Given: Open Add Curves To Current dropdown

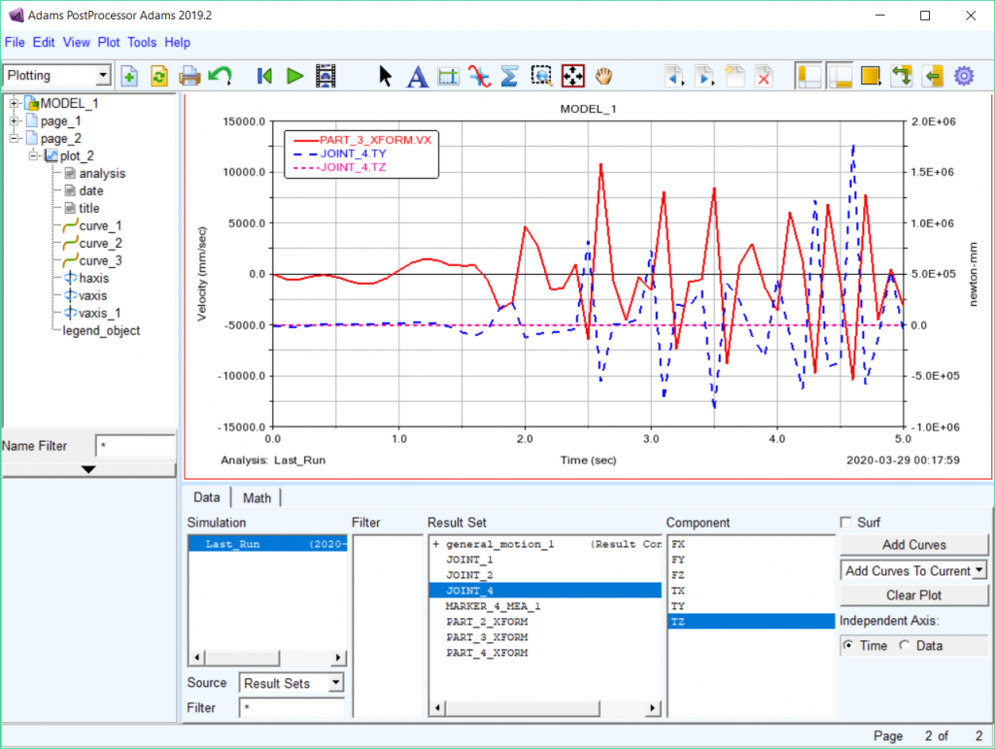Looking at the screenshot, I should tap(979, 570).
